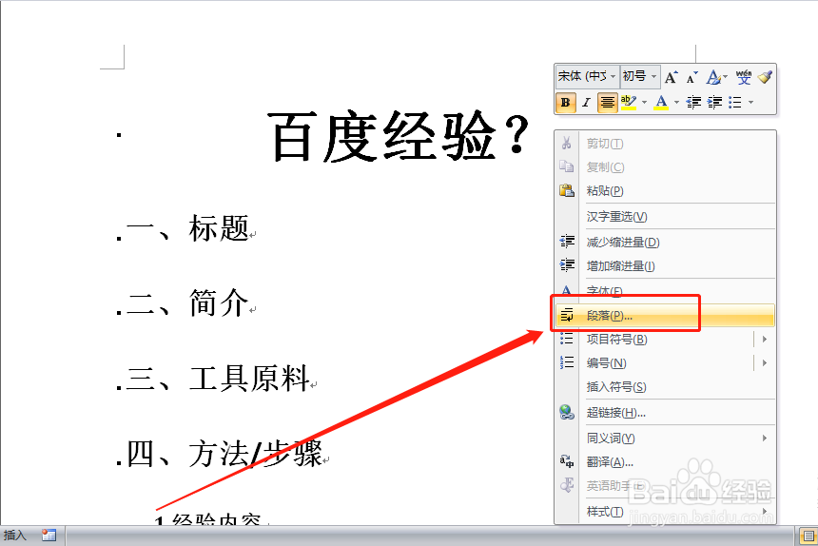Screen dimensions: 818x546
Task: Choose 复制(C) from the context menu
Action: point(666,166)
